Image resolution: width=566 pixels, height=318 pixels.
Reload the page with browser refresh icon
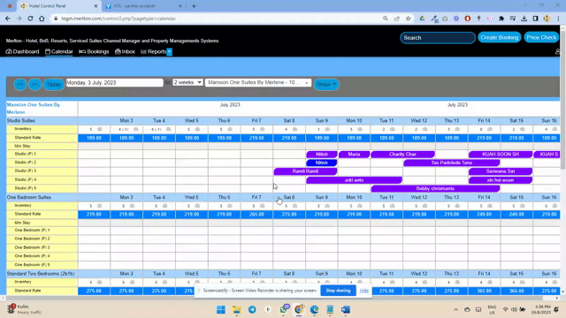(x=30, y=19)
